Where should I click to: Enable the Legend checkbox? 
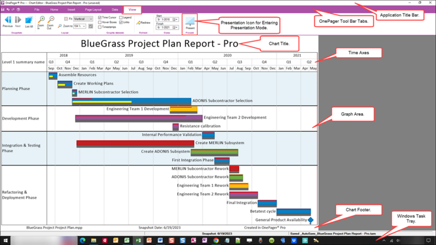click(121, 17)
